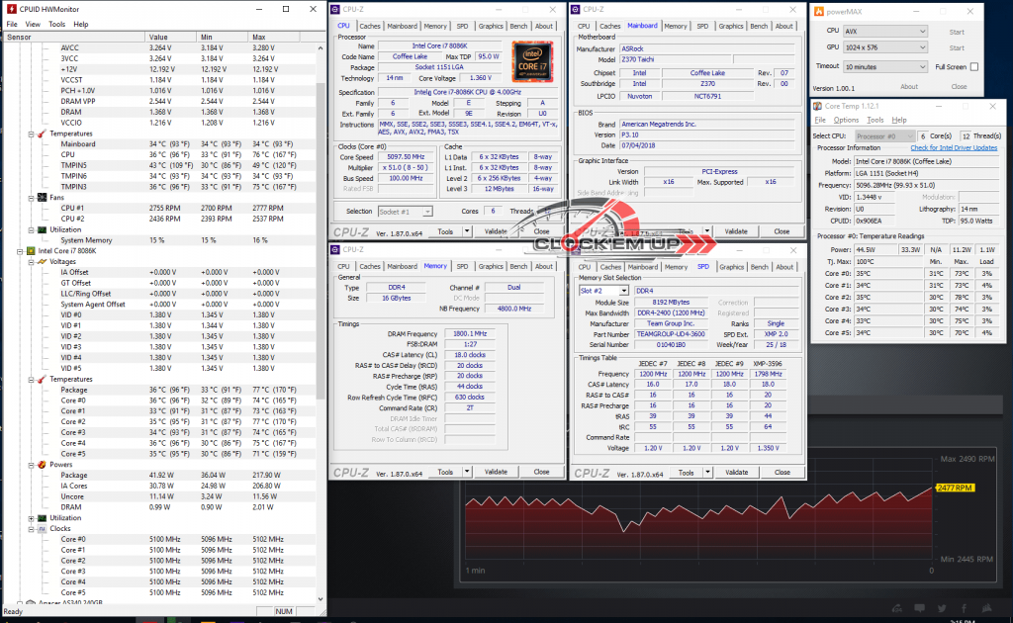Click the HWMonitor title bar app icon
This screenshot has height=623, width=1013.
point(11,9)
